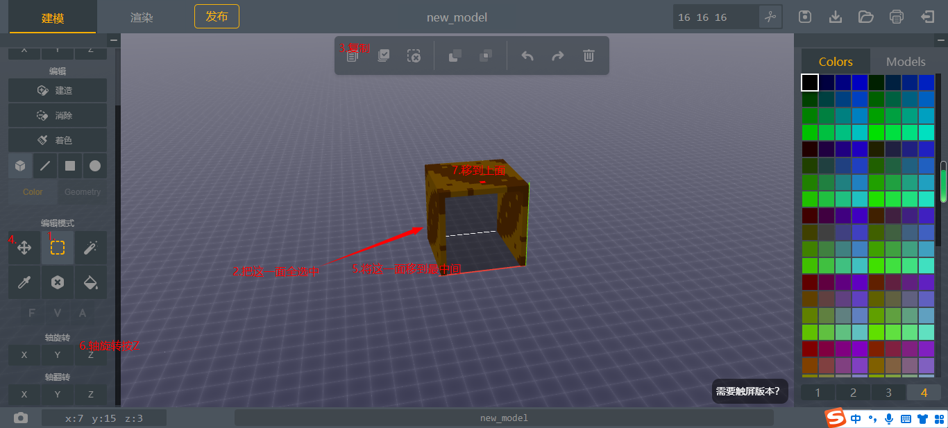Click the trash delete icon
The width and height of the screenshot is (948, 428).
(x=589, y=56)
